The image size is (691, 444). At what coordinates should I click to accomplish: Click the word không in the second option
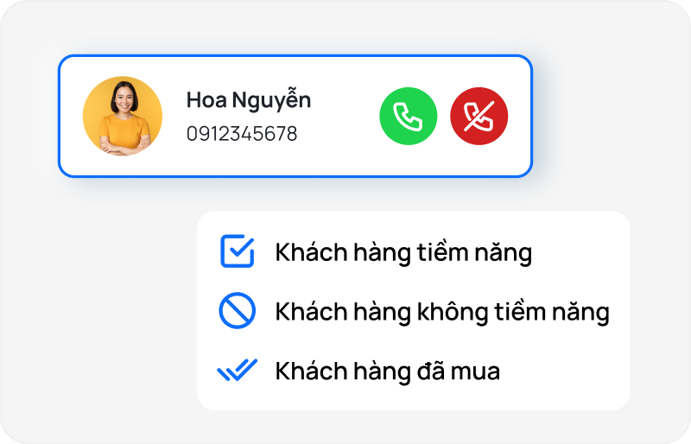click(453, 312)
